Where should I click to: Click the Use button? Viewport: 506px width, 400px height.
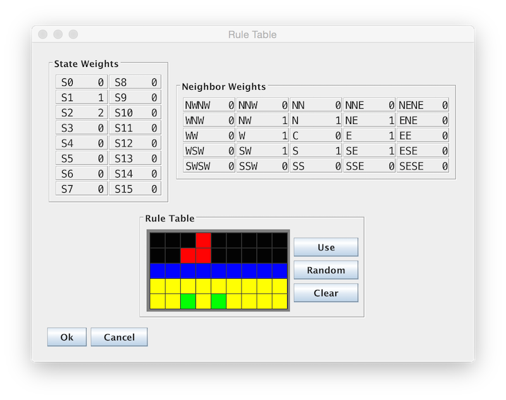(x=326, y=247)
